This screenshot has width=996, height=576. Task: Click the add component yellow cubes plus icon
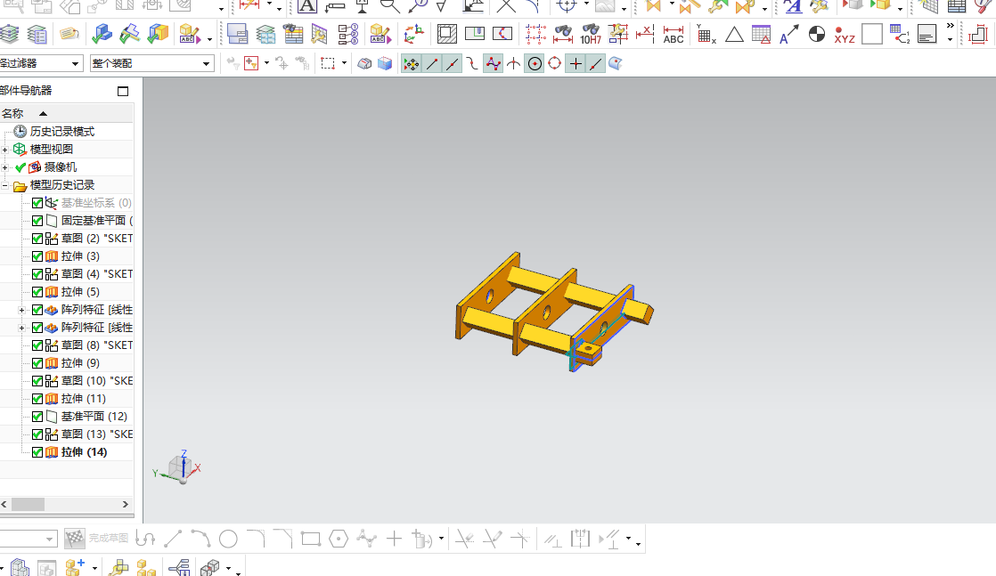pos(75,566)
